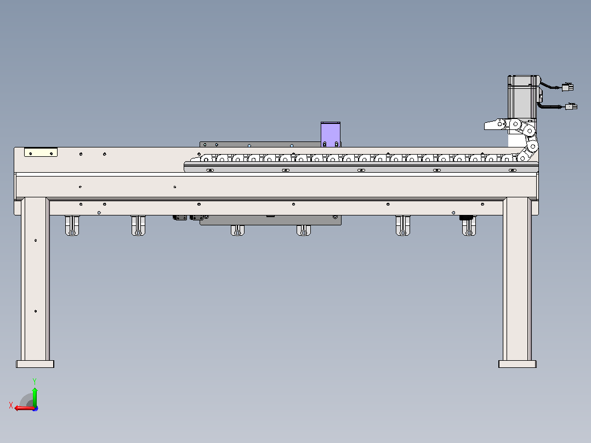Screen dimensions: 591x443
Task: Pick the left leg base foot plate
Action: click(x=35, y=364)
